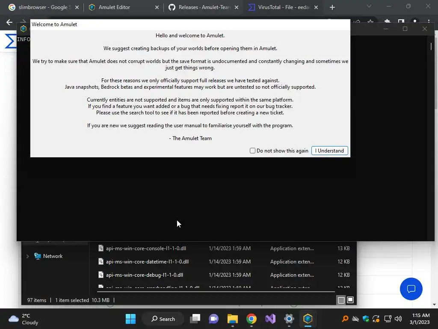438x329 pixels.
Task: Close the VirusTotal browser tab
Action: [316, 7]
